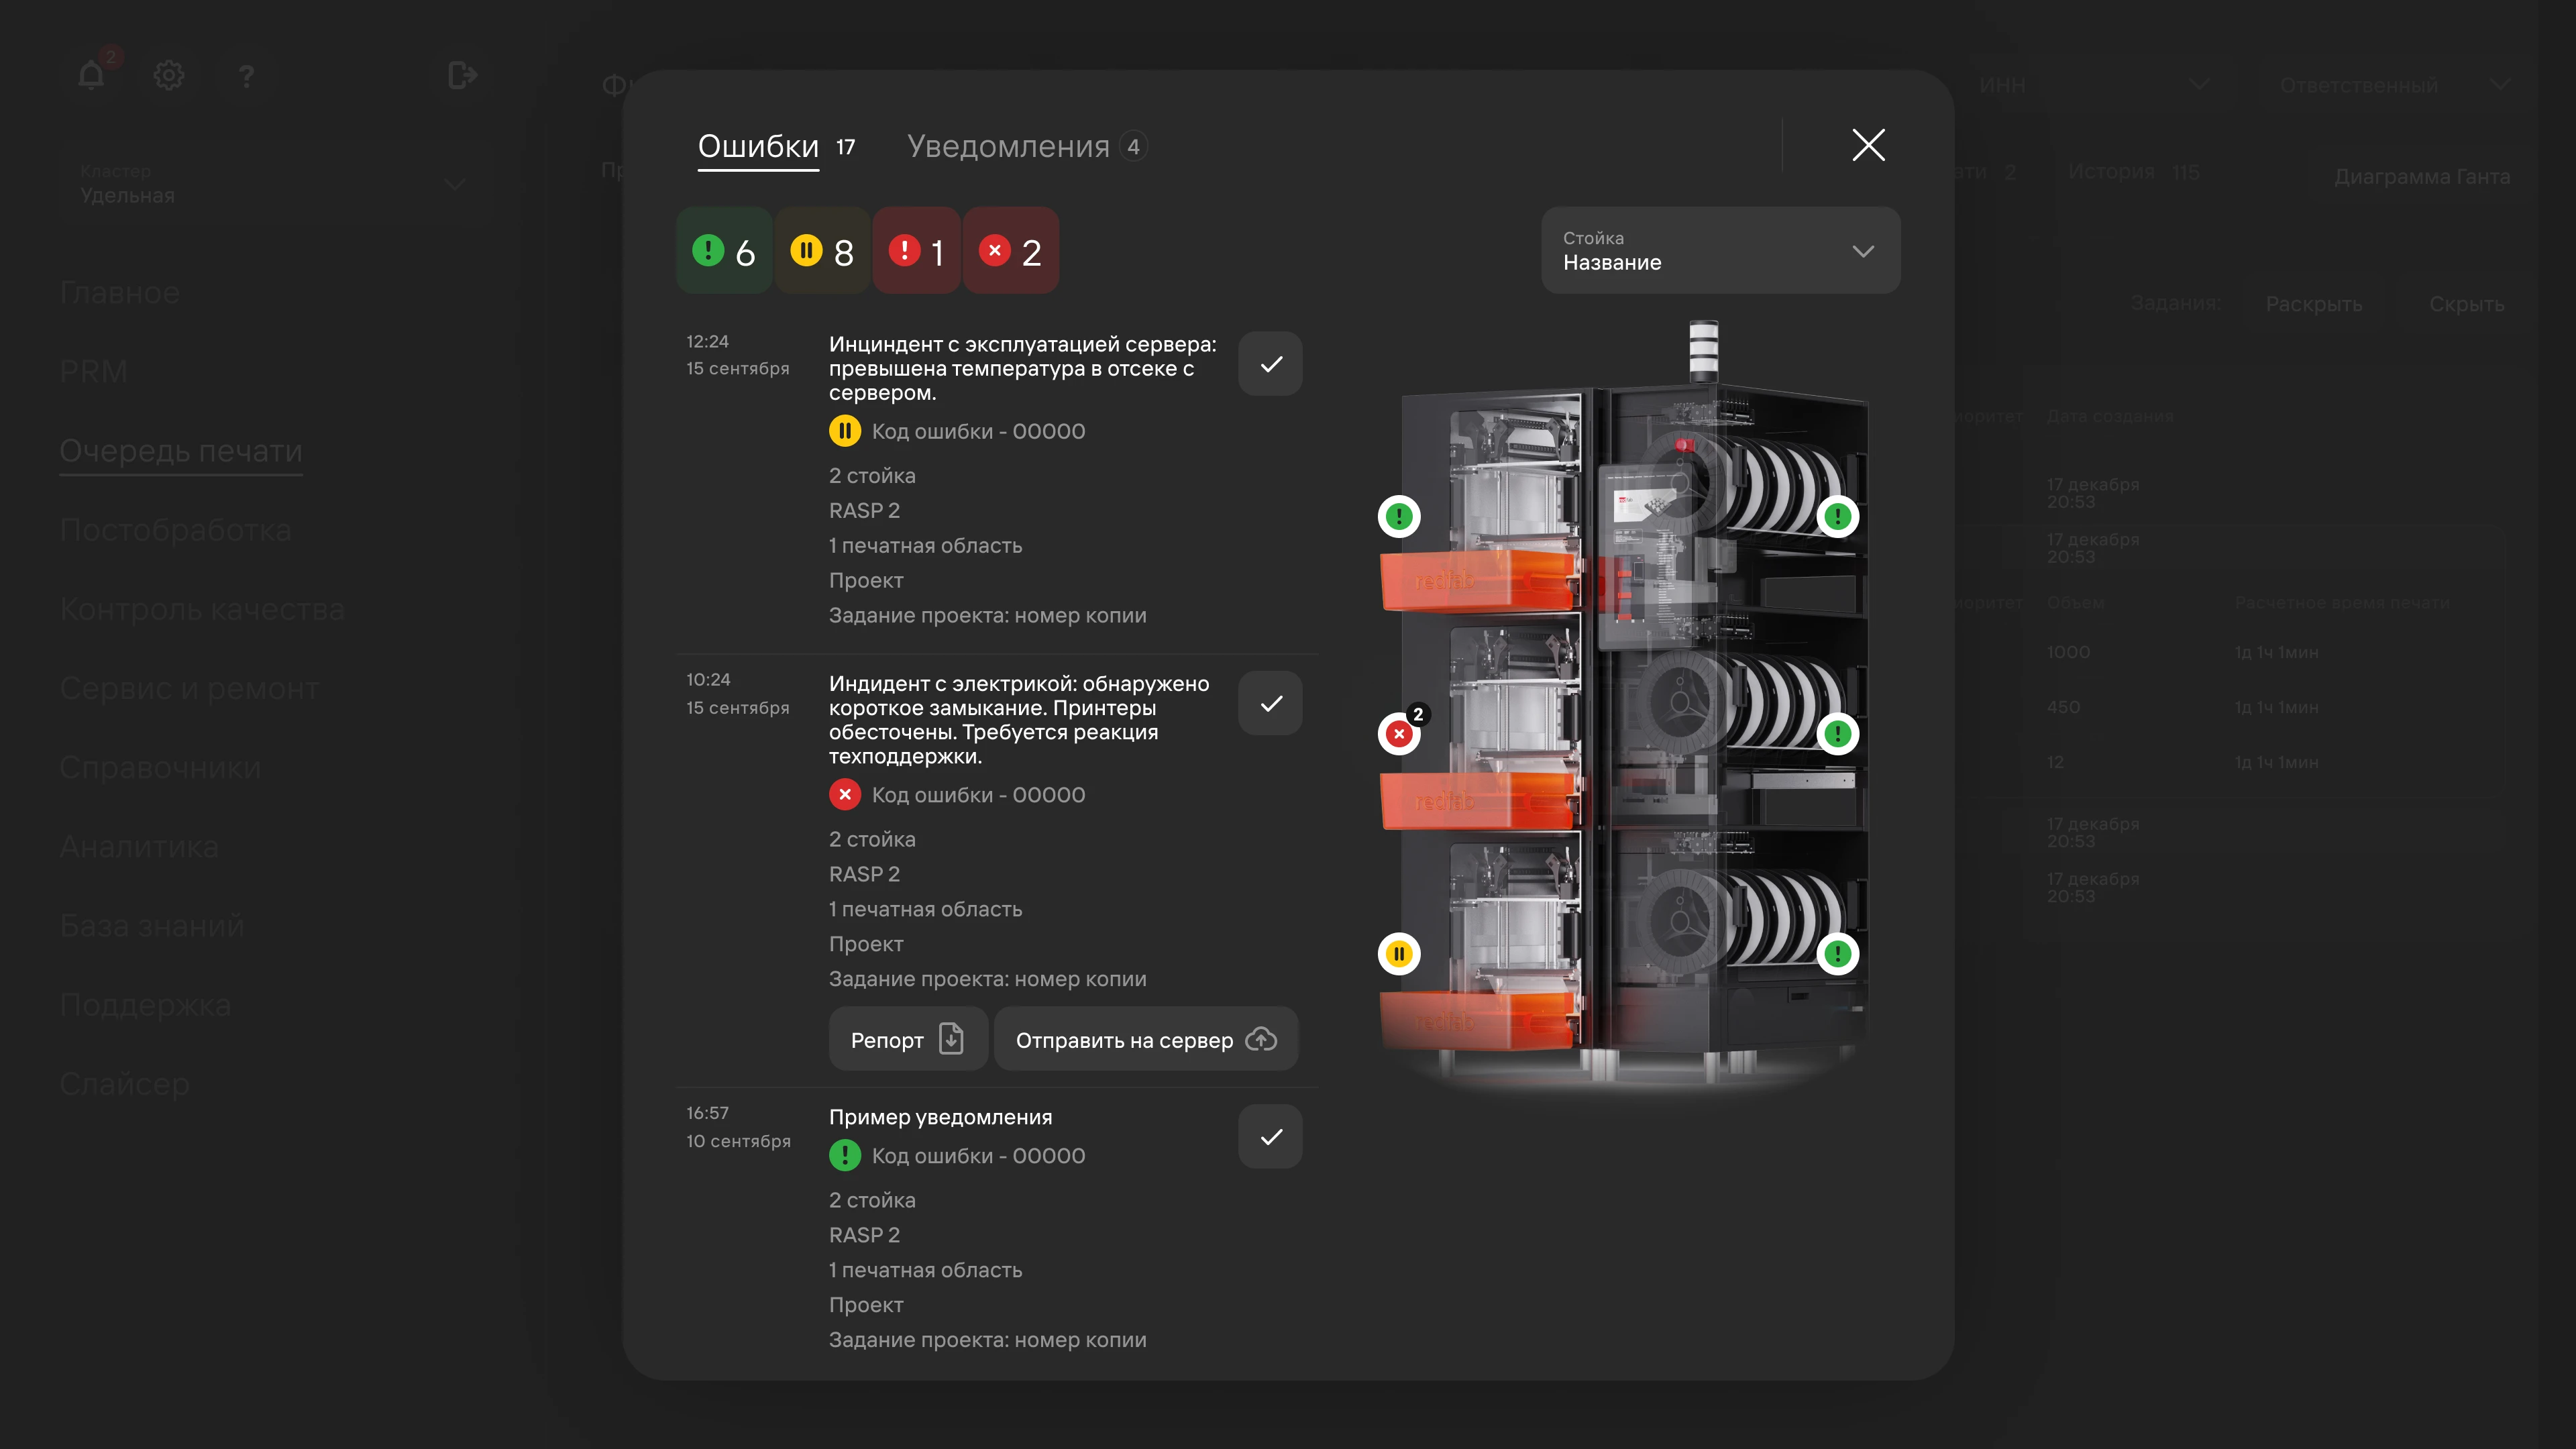Click incident text about короткое замыкание

pyautogui.click(x=1019, y=719)
